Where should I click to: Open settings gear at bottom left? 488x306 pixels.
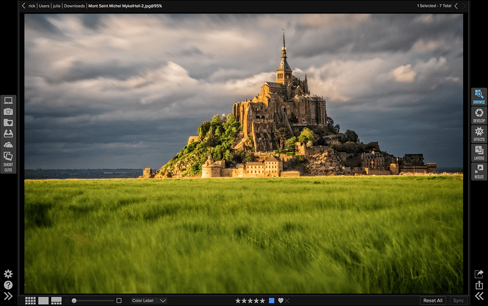pos(8,274)
